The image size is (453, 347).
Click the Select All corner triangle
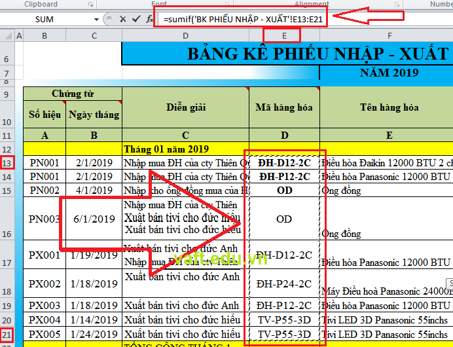coord(7,35)
